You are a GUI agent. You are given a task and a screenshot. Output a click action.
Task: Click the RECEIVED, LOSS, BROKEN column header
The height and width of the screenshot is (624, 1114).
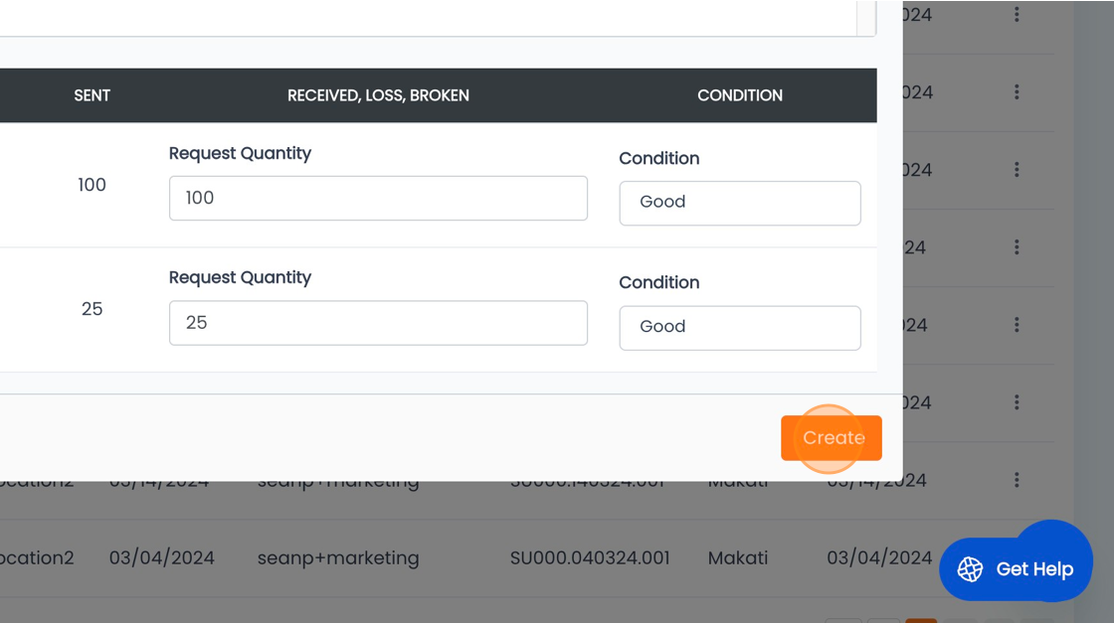378,95
